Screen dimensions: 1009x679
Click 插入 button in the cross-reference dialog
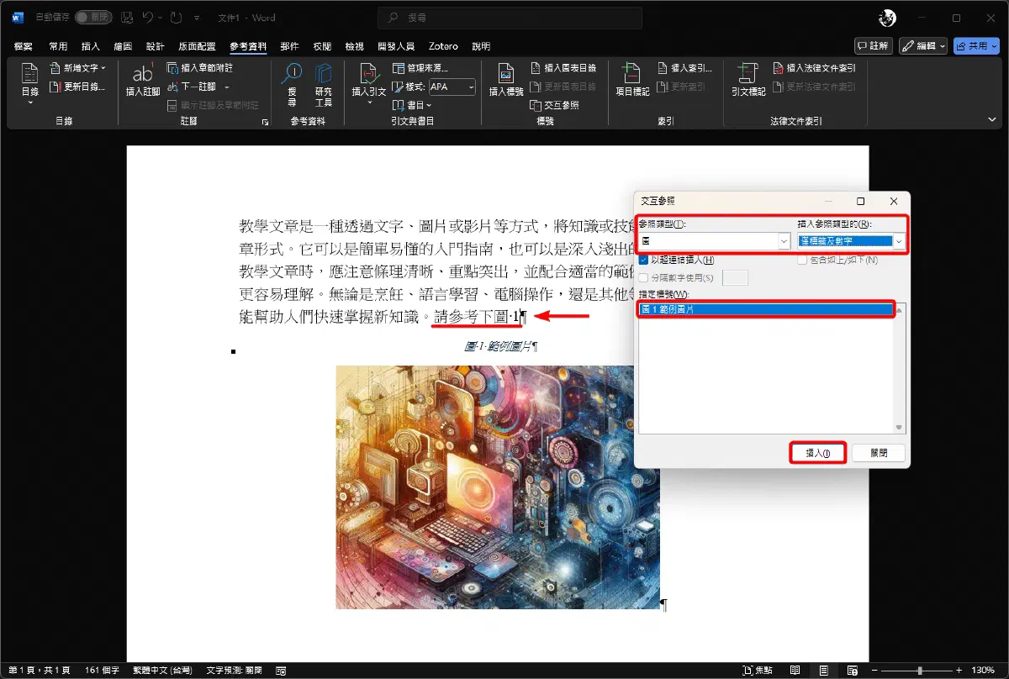(816, 453)
